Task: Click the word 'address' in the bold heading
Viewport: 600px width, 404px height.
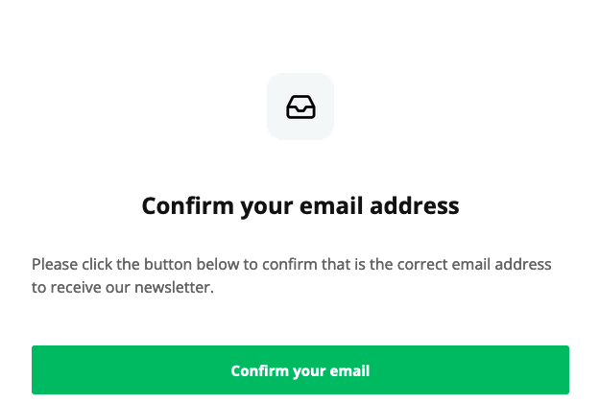Action: [415, 205]
